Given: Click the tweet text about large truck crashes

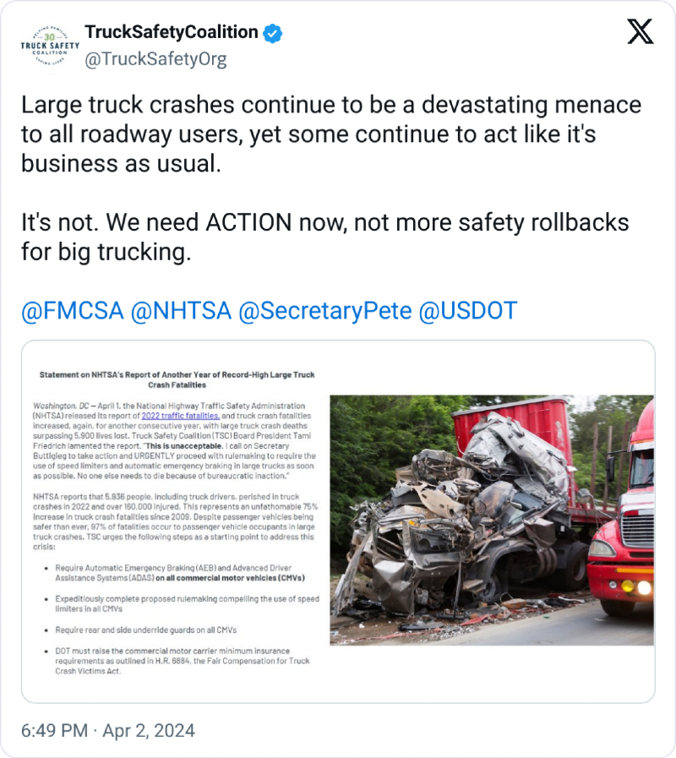Looking at the screenshot, I should 331,134.
